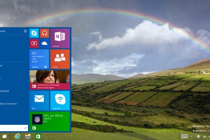The image size is (210, 140).
Task: Launch the OneNote tile
Action: point(60,38)
